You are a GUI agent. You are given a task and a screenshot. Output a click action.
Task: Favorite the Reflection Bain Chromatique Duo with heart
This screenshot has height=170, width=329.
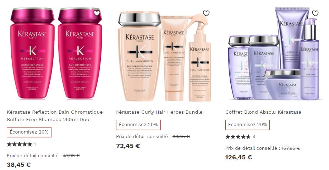coord(97,13)
